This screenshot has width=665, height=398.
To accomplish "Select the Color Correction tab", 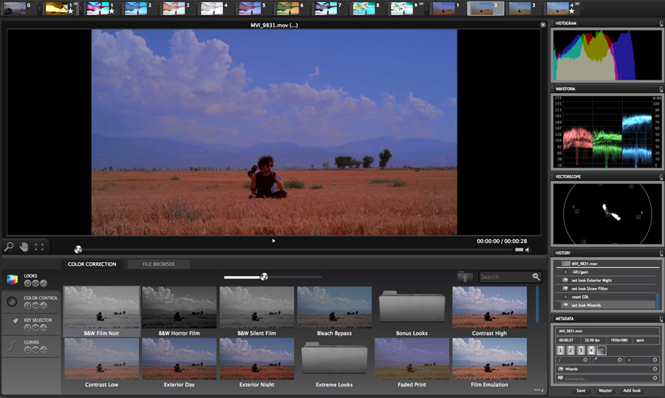I will [x=92, y=264].
